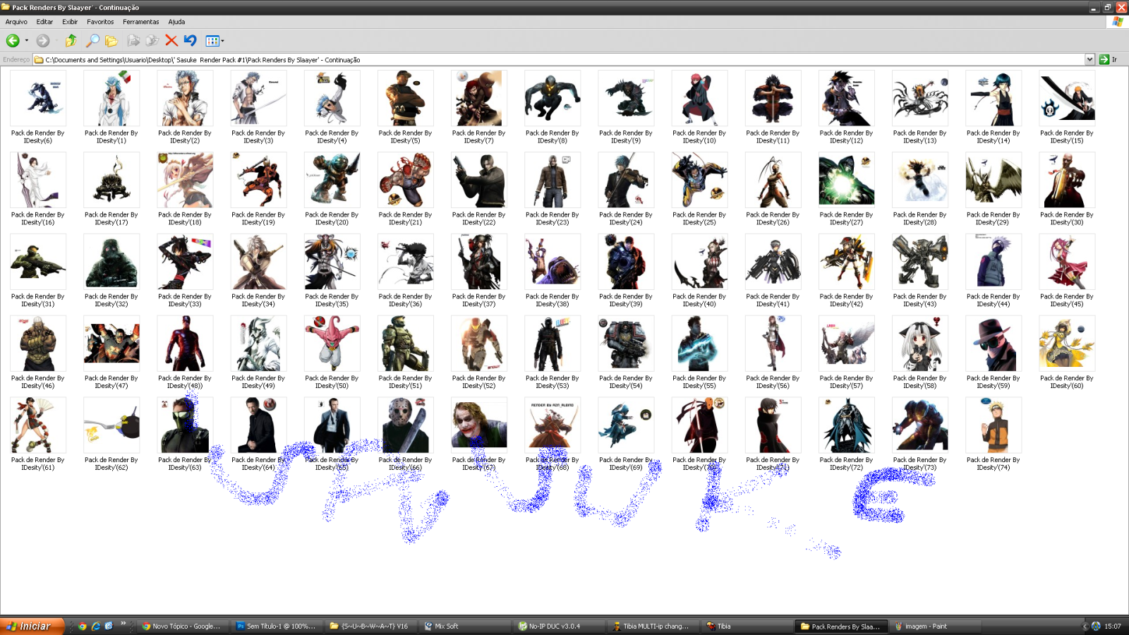
Task: Select thumbnail Pack de Render By IDesity'(43)
Action: (x=920, y=262)
